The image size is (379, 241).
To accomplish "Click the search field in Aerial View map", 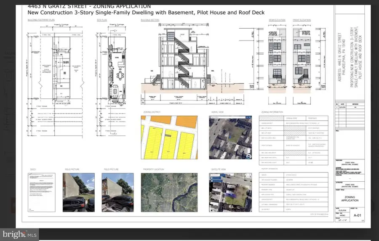I will tap(228, 117).
